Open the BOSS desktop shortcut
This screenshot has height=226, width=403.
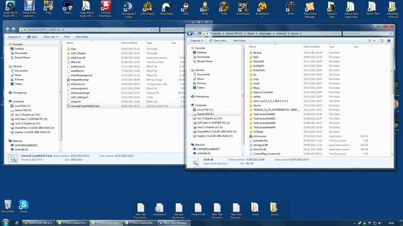[291, 8]
